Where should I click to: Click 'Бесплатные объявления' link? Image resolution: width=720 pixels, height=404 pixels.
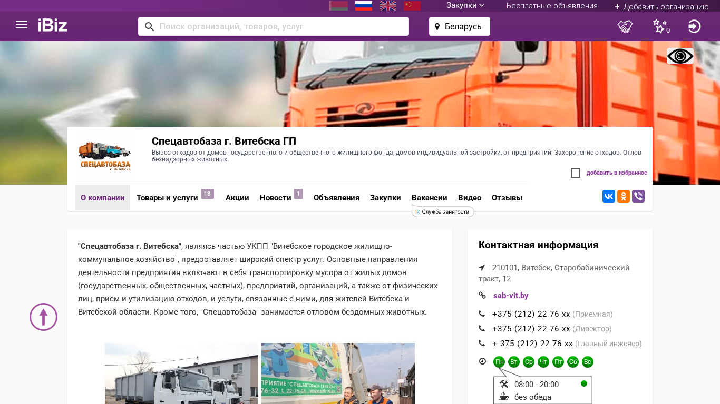[552, 6]
